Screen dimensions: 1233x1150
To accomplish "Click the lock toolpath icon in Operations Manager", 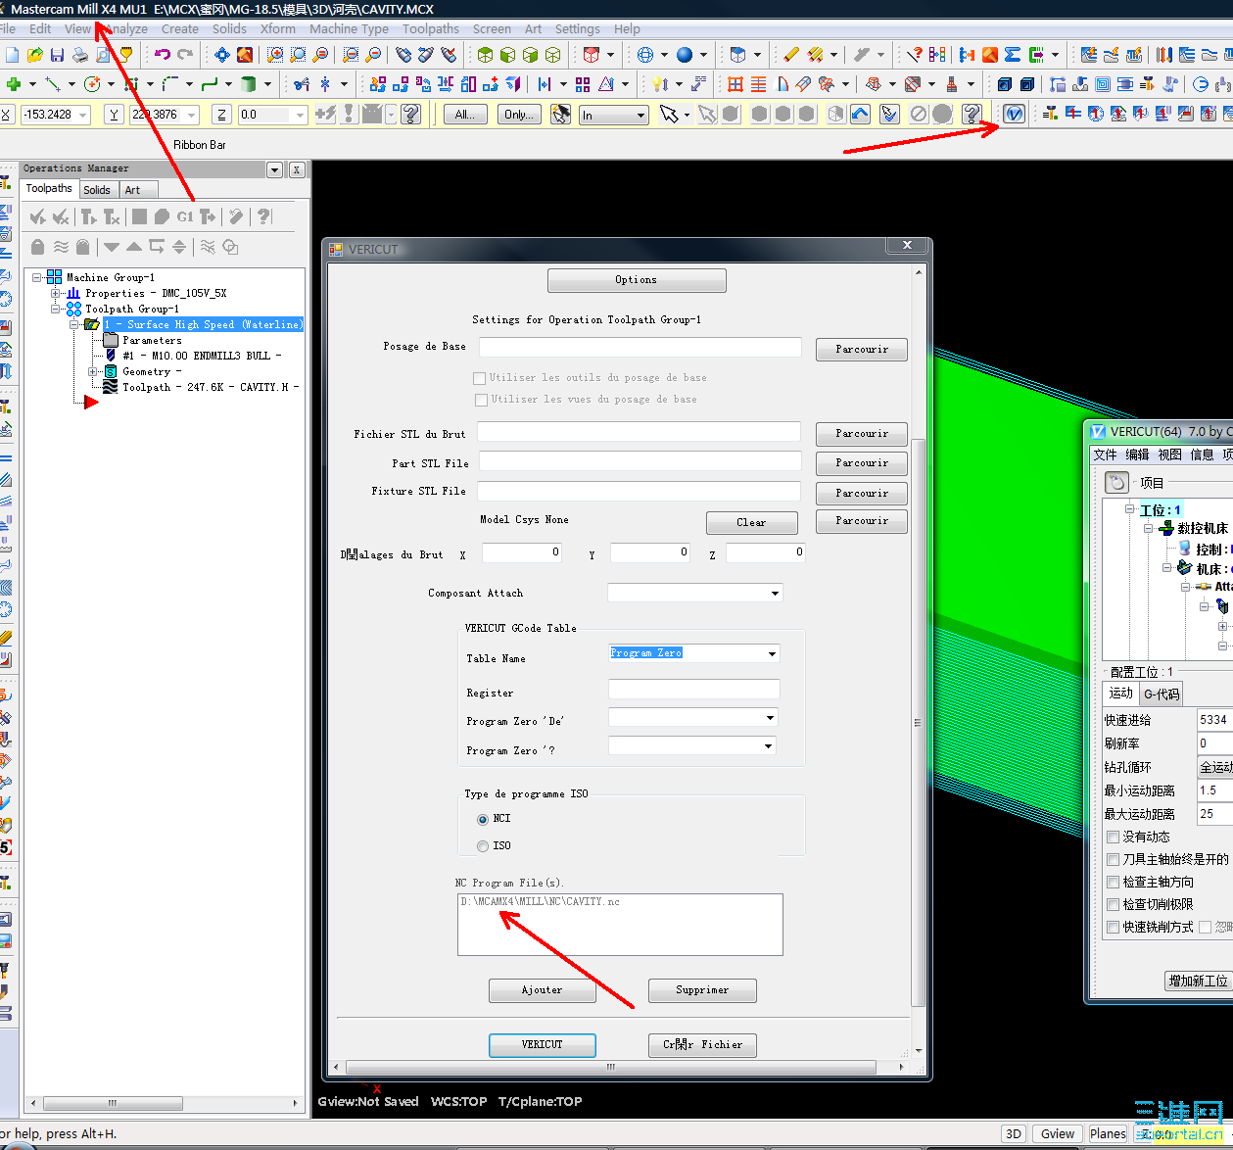I will point(37,247).
